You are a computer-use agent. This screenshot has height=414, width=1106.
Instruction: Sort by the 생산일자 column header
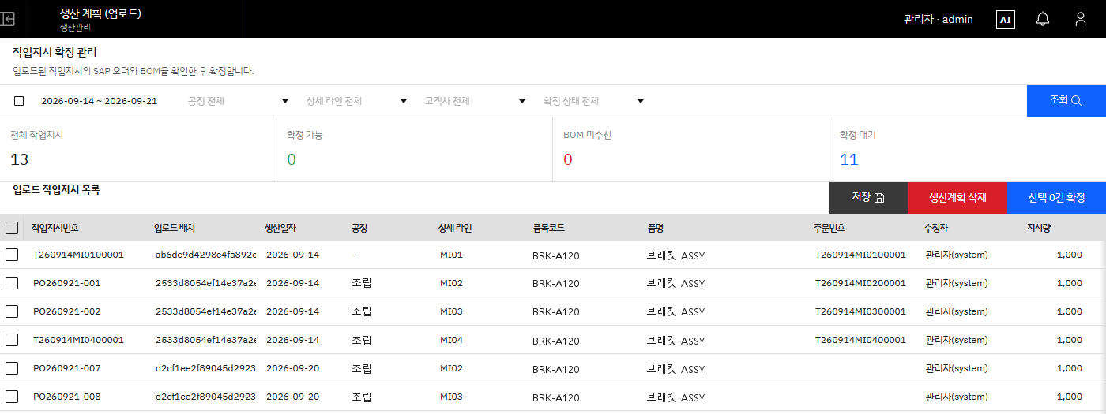[280, 228]
